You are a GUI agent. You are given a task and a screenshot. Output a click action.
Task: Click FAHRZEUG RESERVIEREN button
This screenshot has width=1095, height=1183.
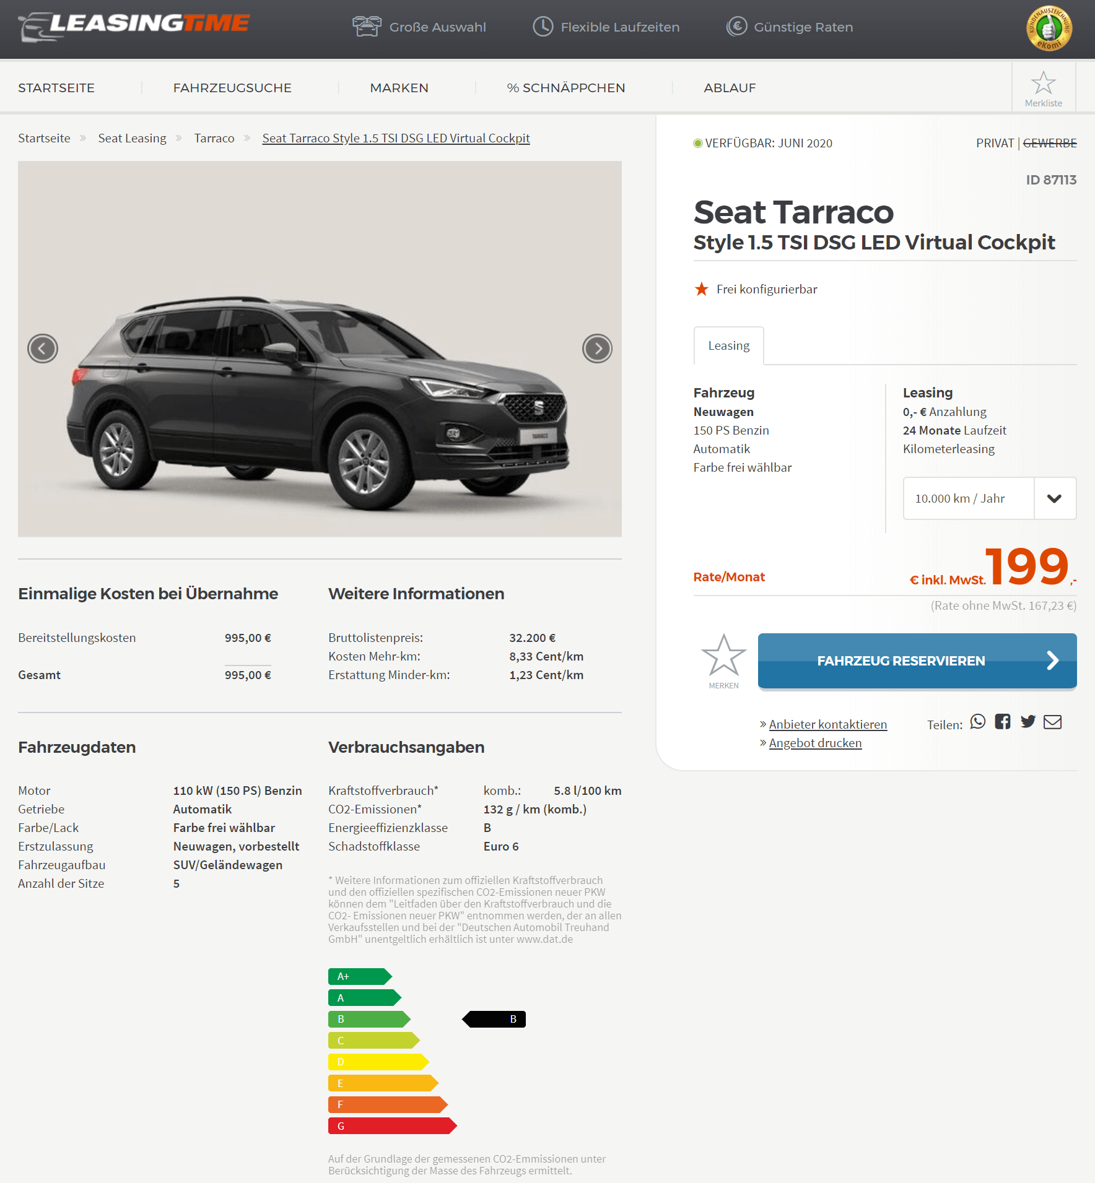pyautogui.click(x=917, y=661)
